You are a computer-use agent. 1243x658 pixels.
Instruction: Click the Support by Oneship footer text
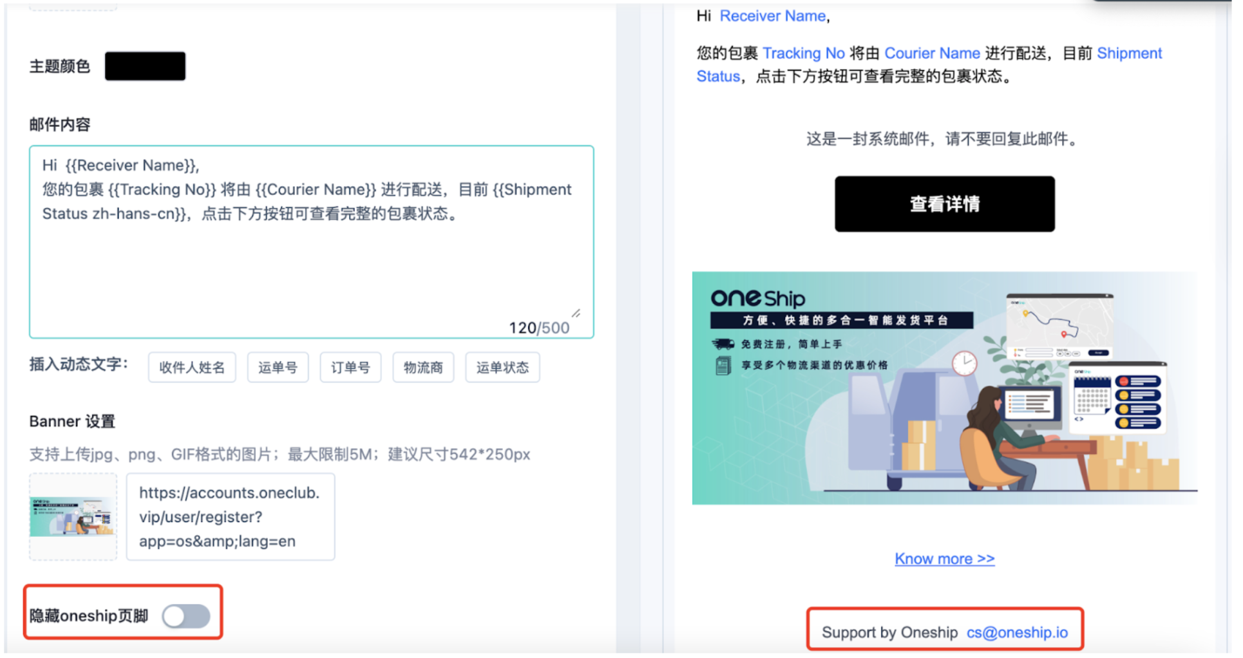pos(889,633)
